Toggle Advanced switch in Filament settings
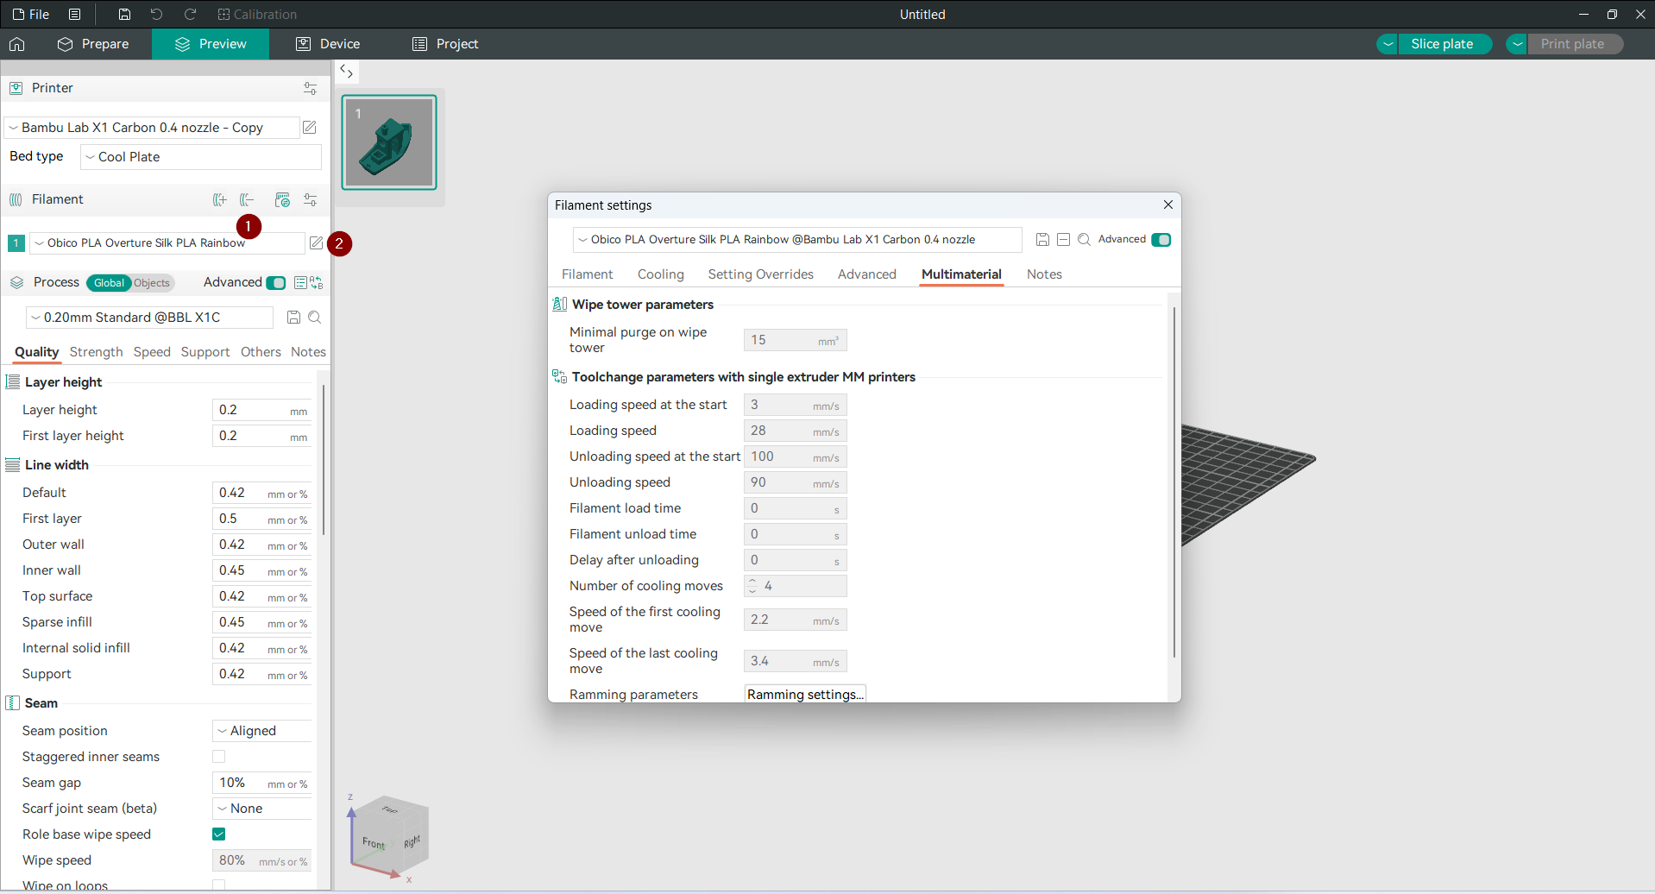 [x=1161, y=240]
